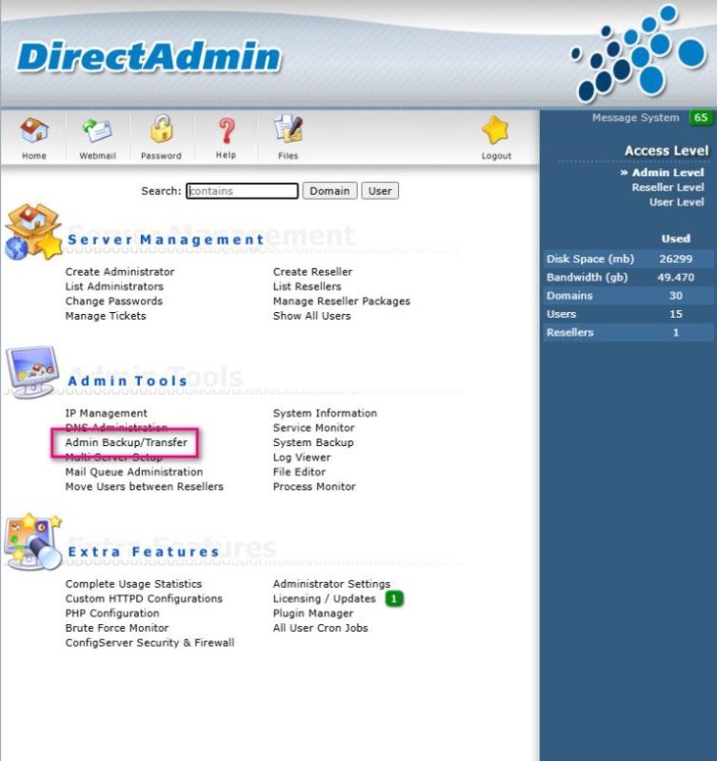717x761 pixels.
Task: Open Mail Queue Administration
Action: [133, 472]
